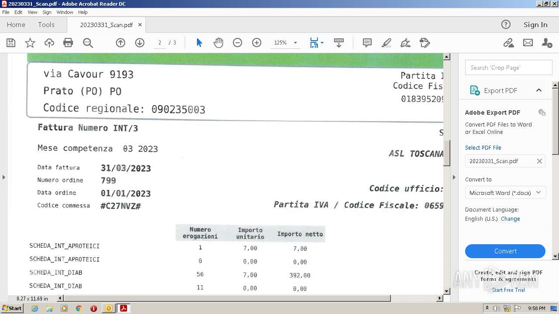Switch to the Home tab

tap(16, 25)
